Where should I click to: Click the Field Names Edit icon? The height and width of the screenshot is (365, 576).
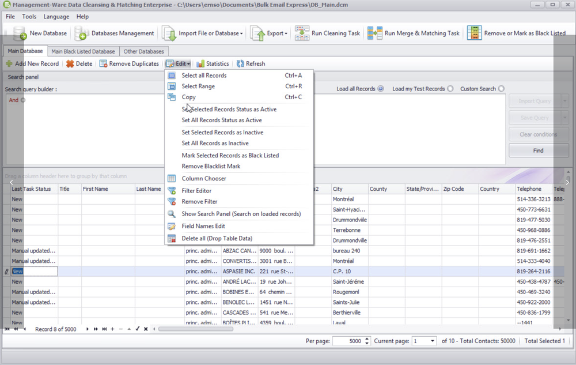[172, 226]
